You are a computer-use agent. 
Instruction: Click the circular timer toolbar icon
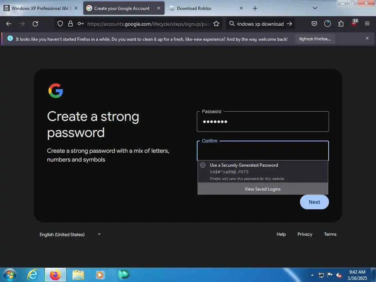(327, 24)
